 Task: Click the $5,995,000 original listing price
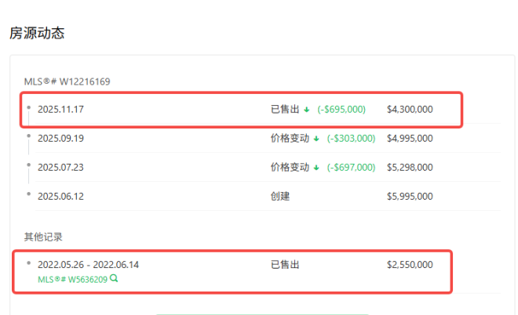pyautogui.click(x=410, y=196)
